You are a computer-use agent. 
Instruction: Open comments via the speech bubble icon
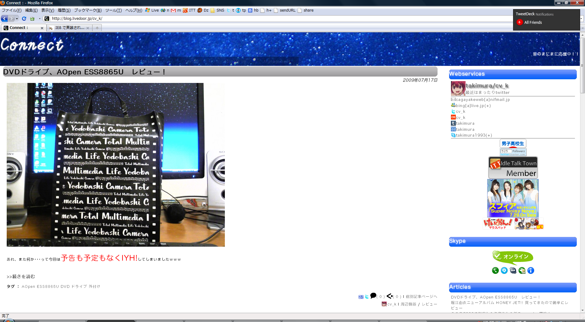(373, 295)
